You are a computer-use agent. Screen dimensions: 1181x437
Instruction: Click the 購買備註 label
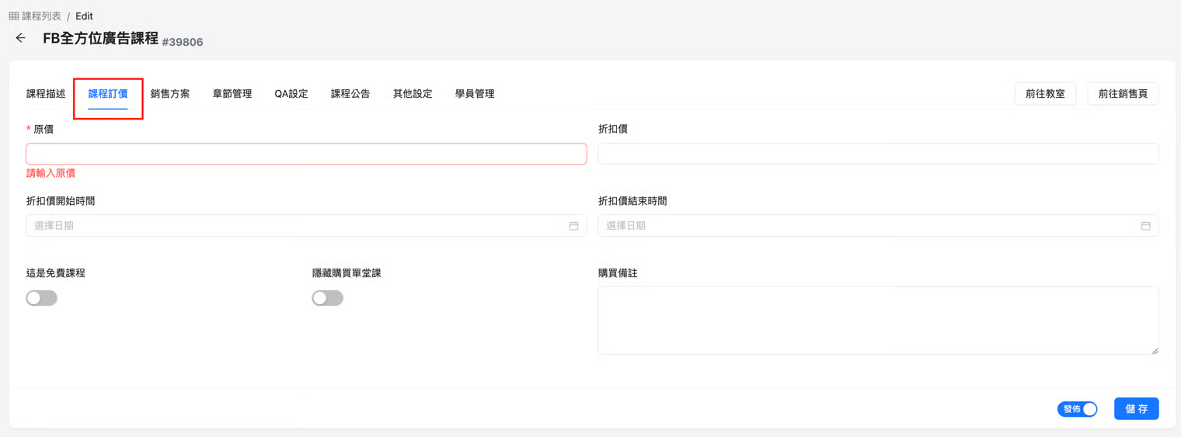(618, 273)
